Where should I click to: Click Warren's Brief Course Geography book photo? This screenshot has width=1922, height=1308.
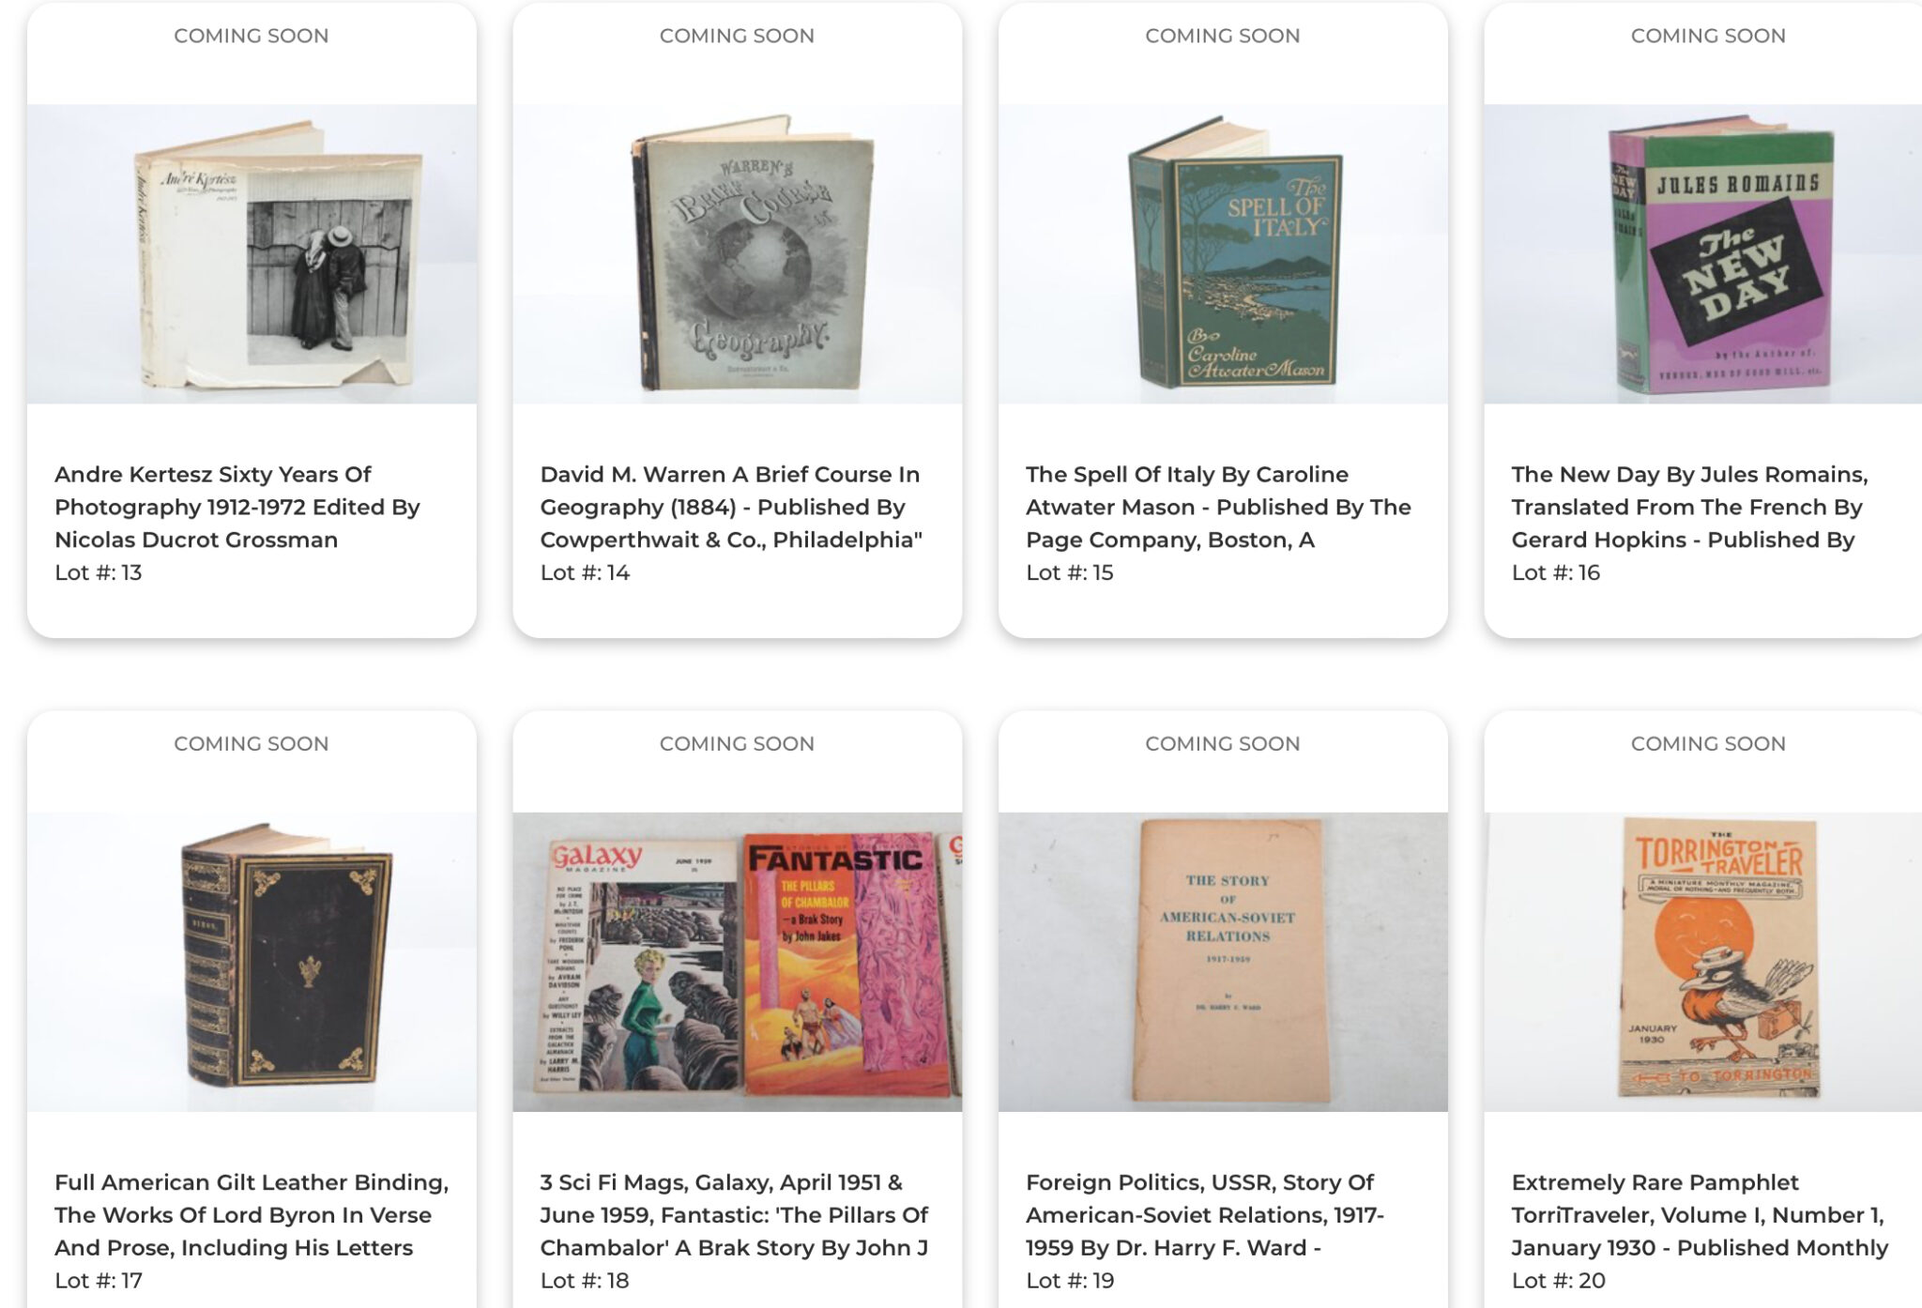738,254
